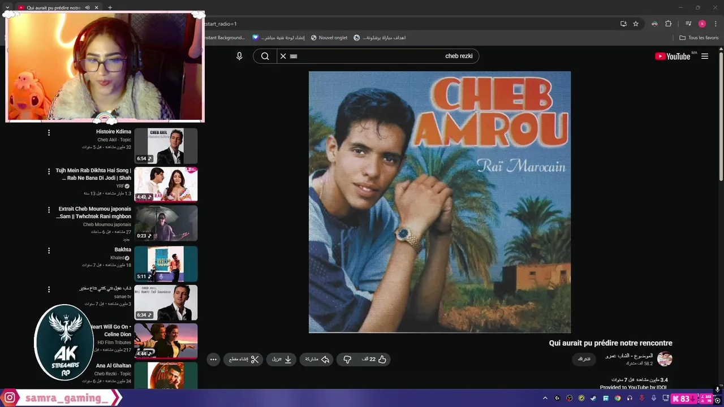This screenshot has width=724, height=407.
Task: Open Tujh Mein Rab Dikhta Hai thumbnail
Action: tap(166, 184)
